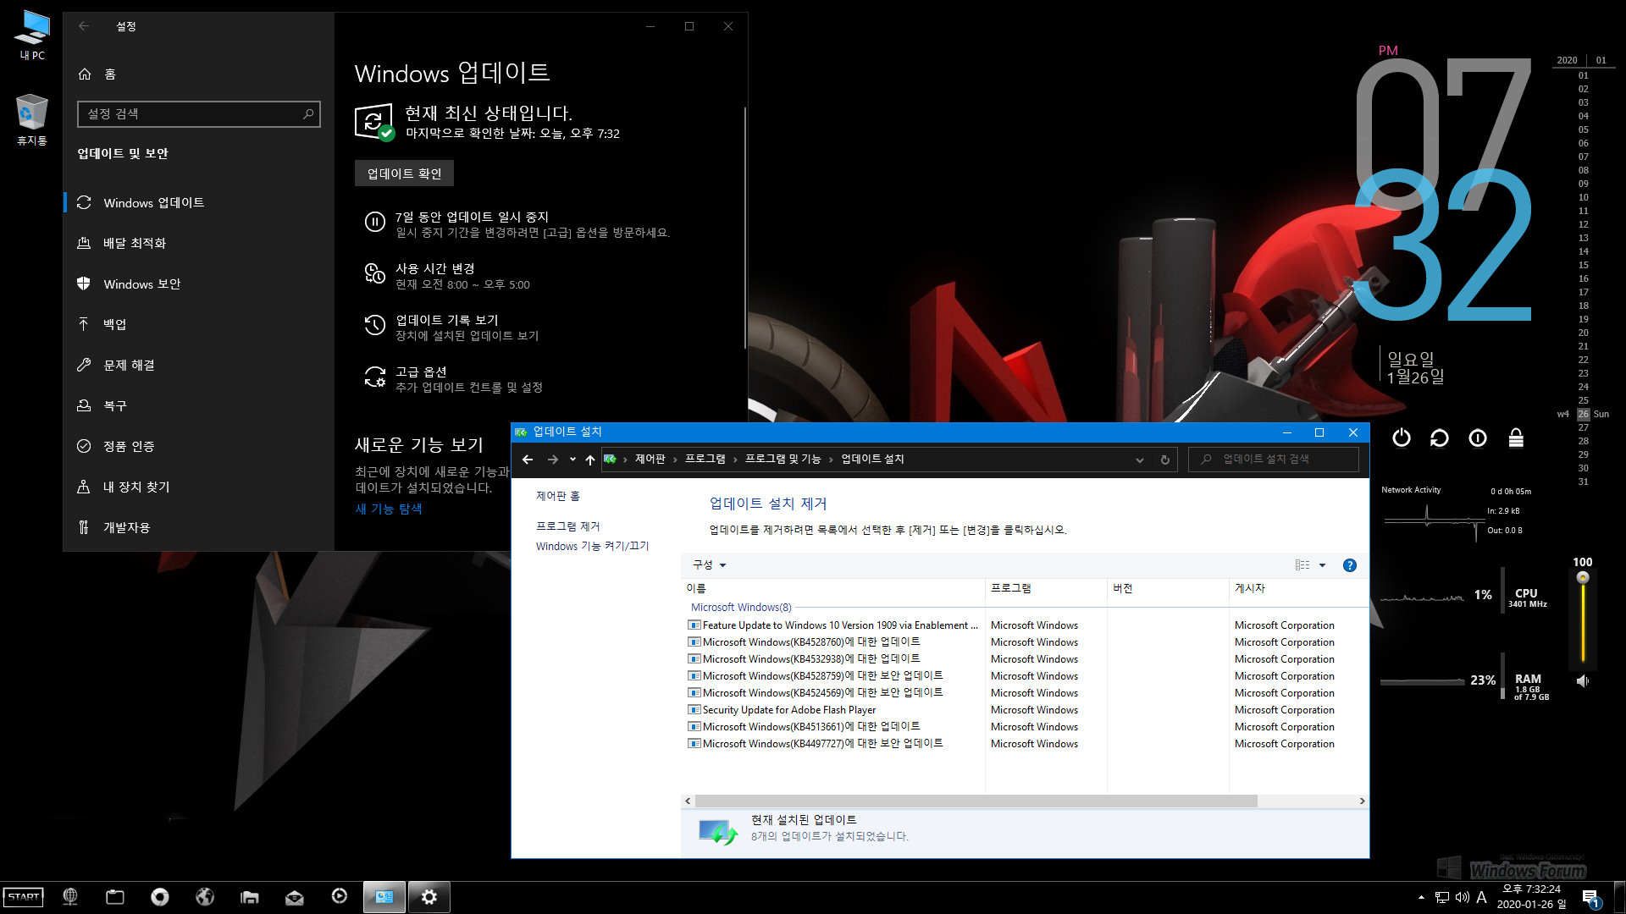Select the KB4497727 security update row
The height and width of the screenshot is (914, 1626).
coord(816,744)
